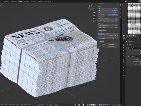Collapse the EdgeSplit modifier panel

127,48
